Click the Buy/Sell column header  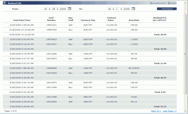pyautogui.click(x=70, y=19)
